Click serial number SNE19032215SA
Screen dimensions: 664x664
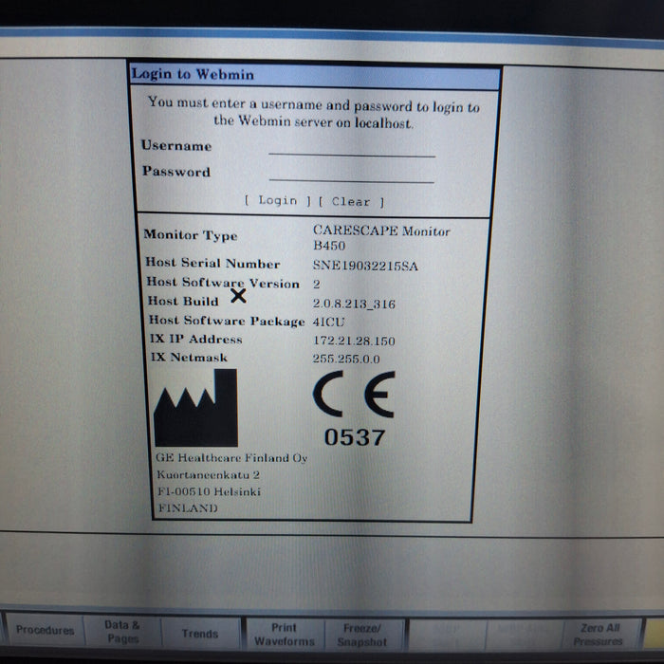(365, 266)
